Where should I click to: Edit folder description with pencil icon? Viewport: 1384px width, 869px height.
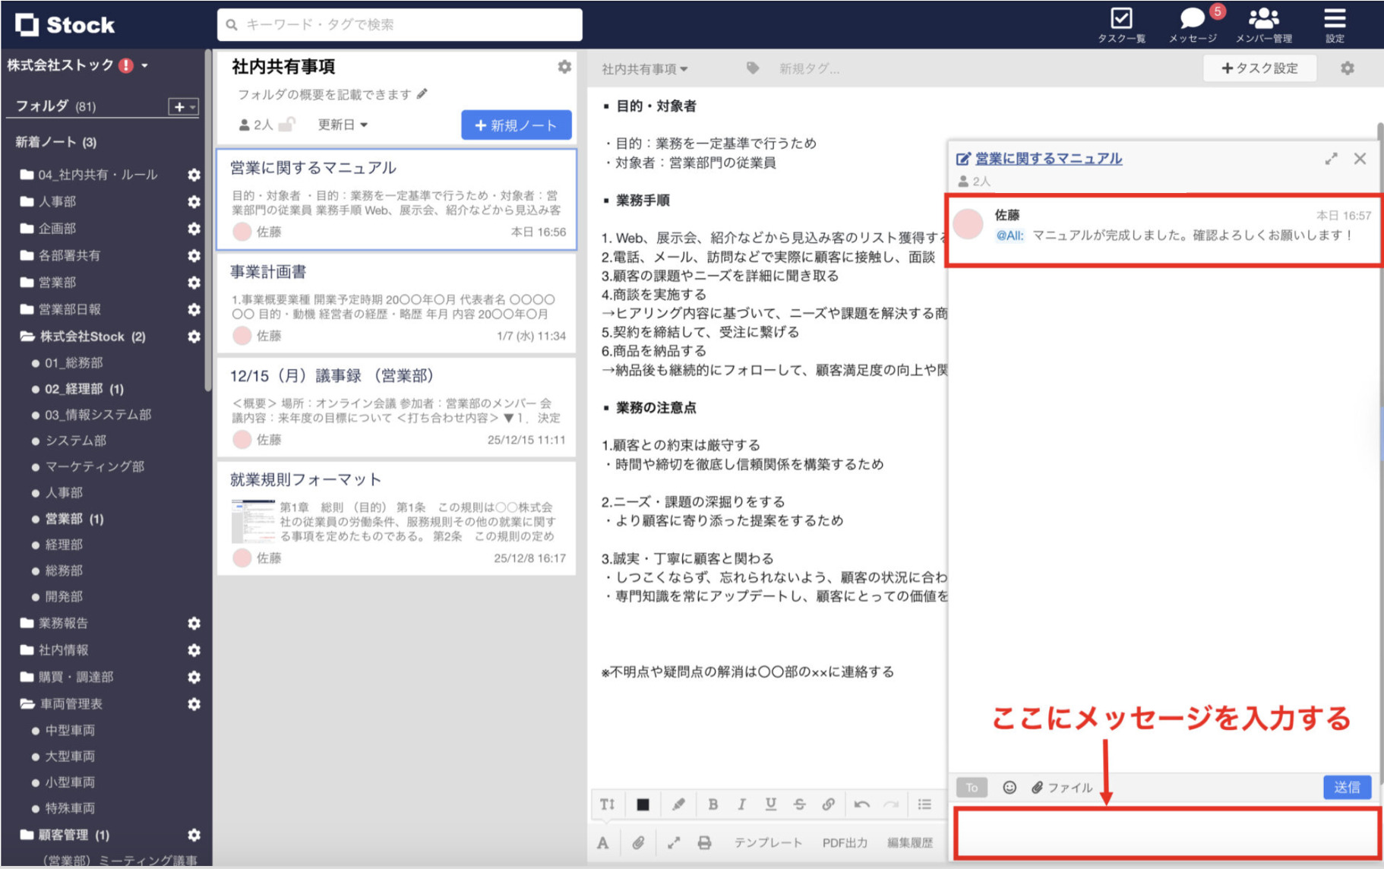pos(422,94)
